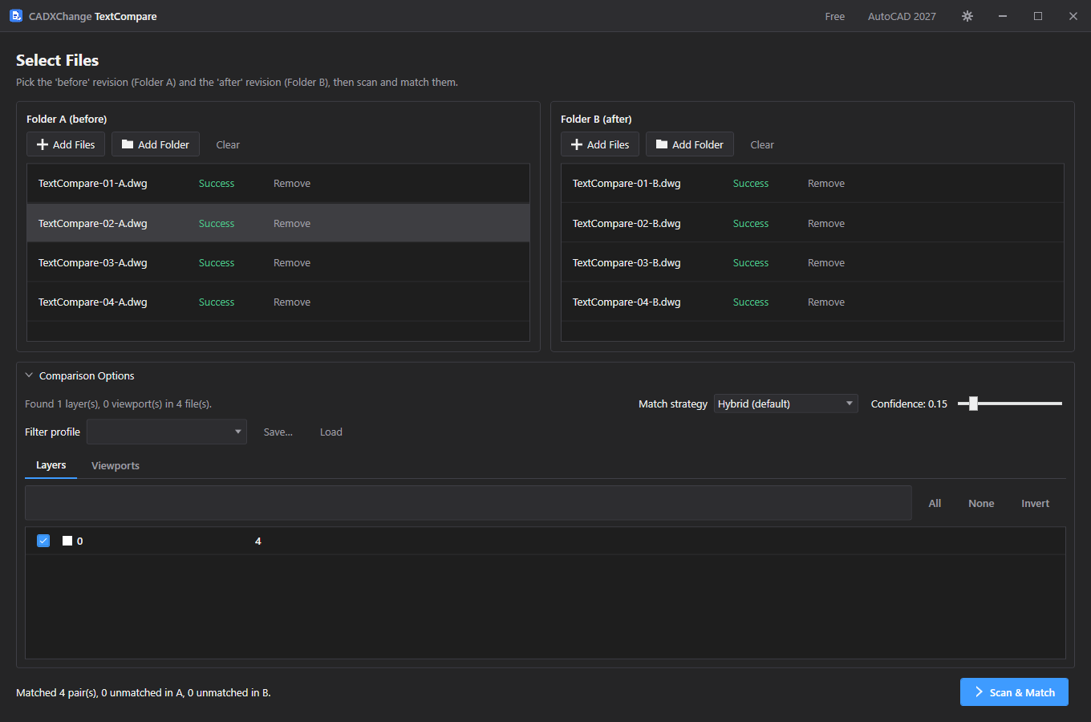Minimize the TextCompare window
This screenshot has height=722, width=1091.
[x=1003, y=16]
